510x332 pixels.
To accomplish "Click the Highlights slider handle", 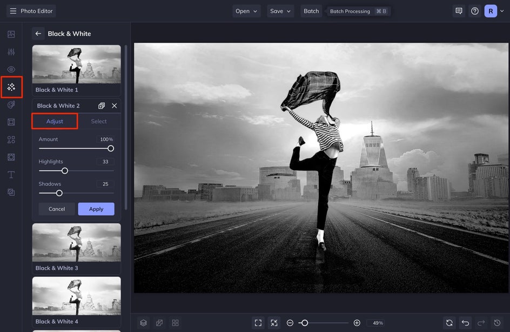I will [65, 170].
